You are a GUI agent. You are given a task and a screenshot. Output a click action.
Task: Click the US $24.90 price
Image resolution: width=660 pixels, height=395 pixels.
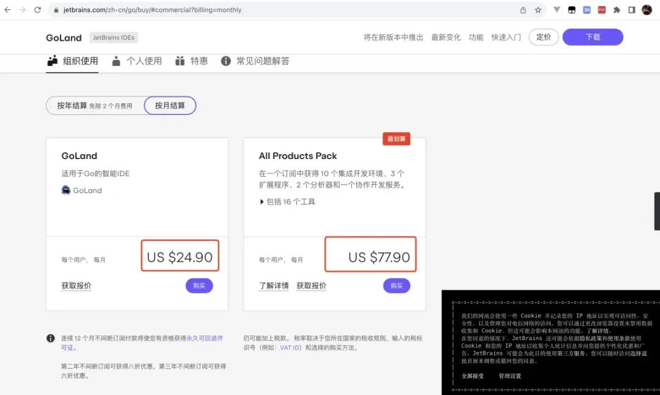coord(180,257)
